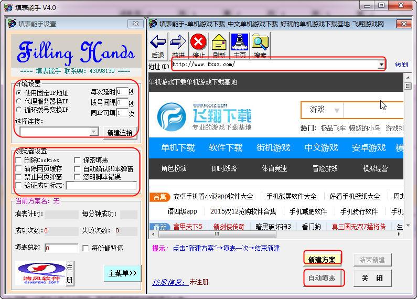Click the 清风软件 logo image
This screenshot has width=417, height=299.
[x=40, y=273]
